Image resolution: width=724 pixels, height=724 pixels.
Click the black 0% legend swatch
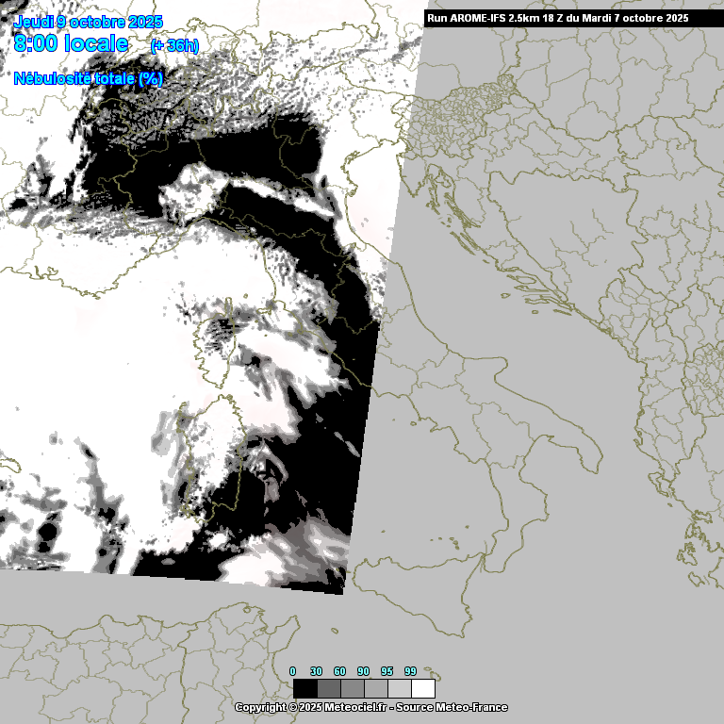pyautogui.click(x=304, y=688)
